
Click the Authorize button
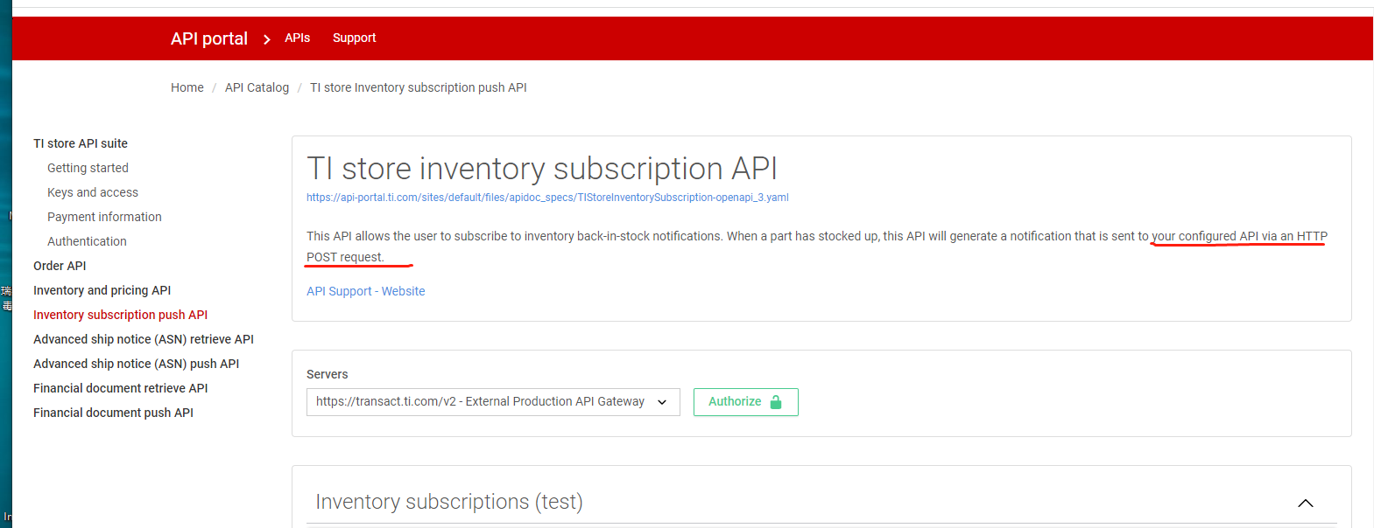pyautogui.click(x=745, y=402)
